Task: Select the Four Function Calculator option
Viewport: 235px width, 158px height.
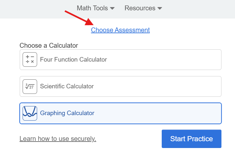Action: [120, 60]
